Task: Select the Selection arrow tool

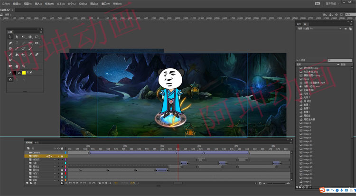Action: 10,37
